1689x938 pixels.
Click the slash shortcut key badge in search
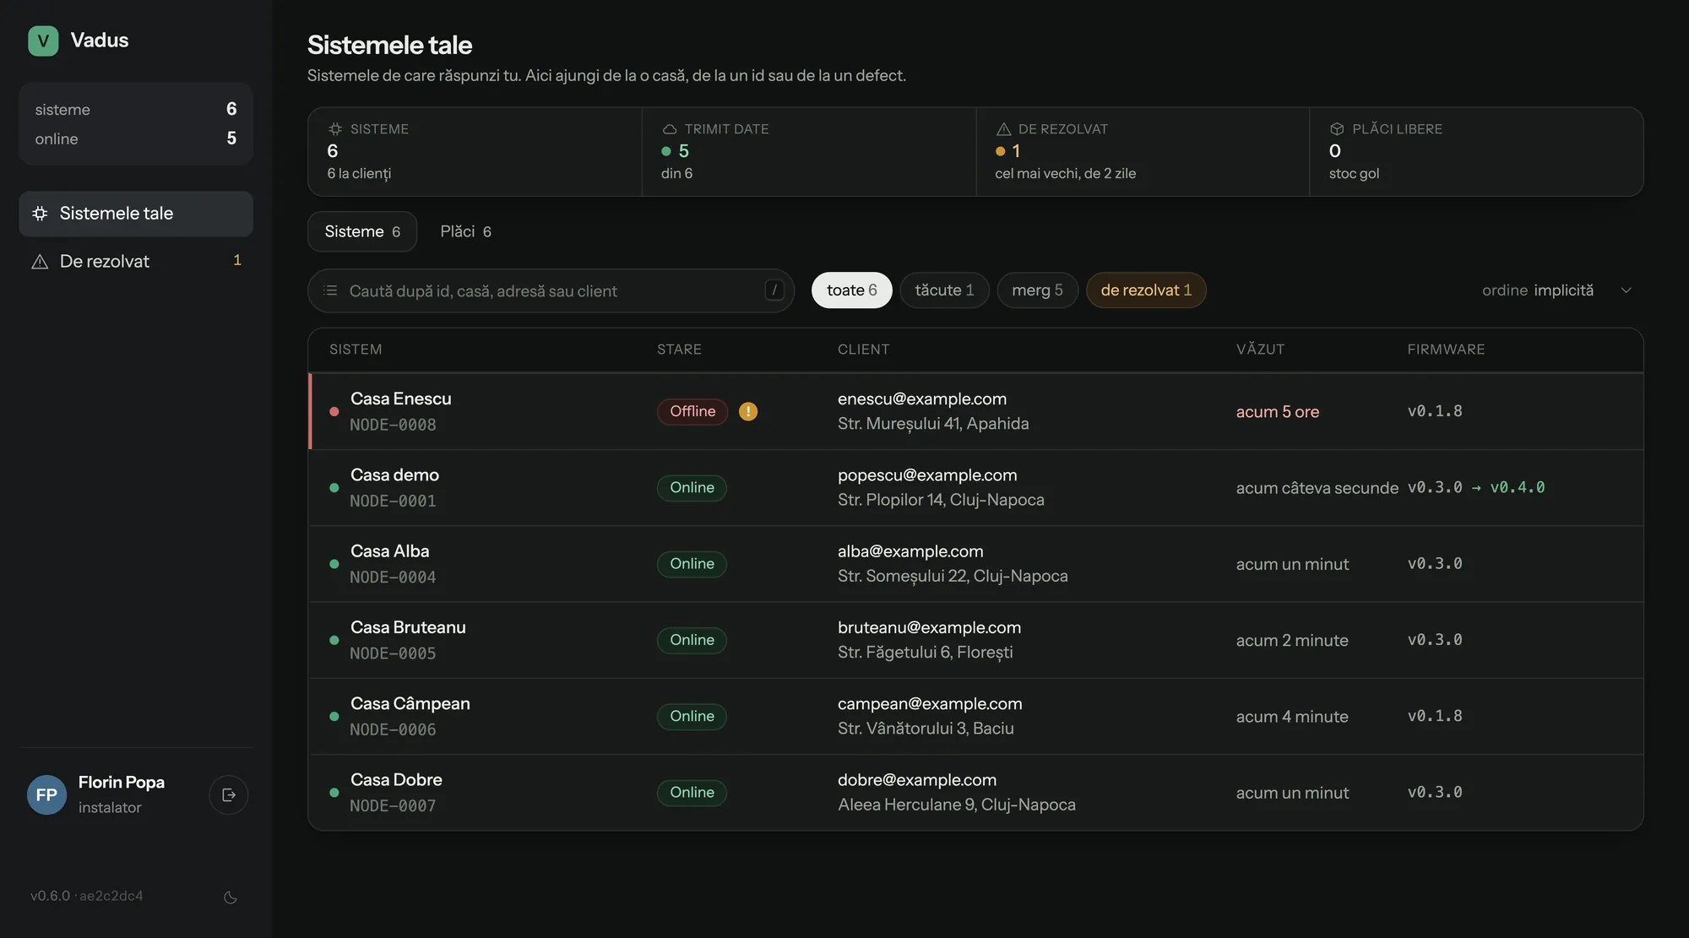coord(774,290)
